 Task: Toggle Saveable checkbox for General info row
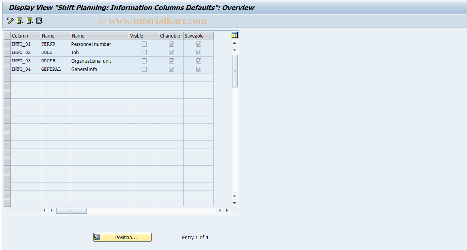tap(198, 69)
